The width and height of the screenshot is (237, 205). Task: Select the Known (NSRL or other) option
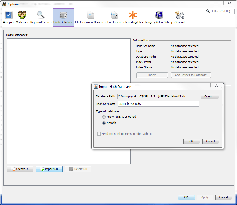coord(104,117)
